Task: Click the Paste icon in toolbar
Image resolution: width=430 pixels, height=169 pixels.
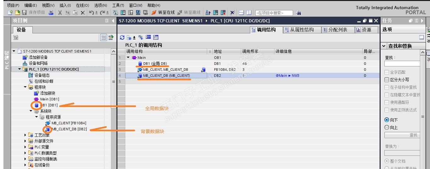Action: (x=75, y=13)
